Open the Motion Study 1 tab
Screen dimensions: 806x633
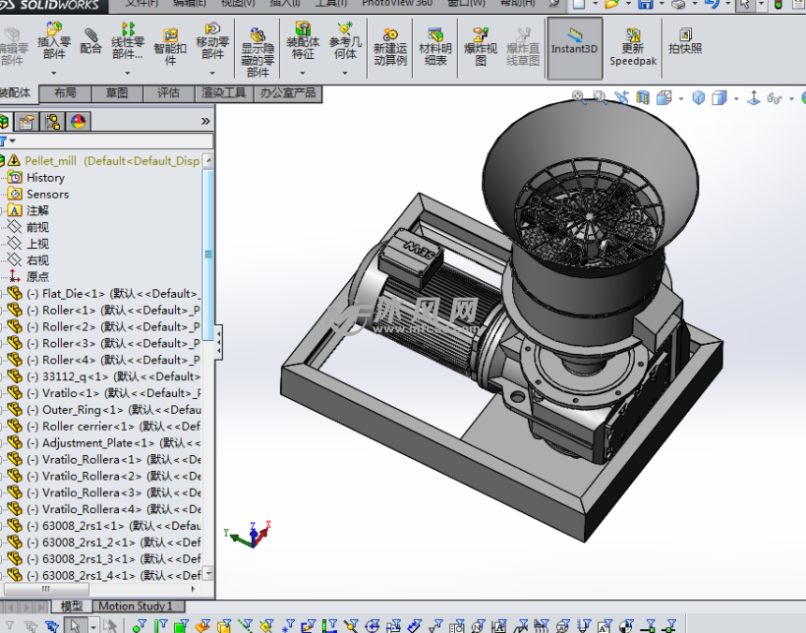pyautogui.click(x=135, y=606)
